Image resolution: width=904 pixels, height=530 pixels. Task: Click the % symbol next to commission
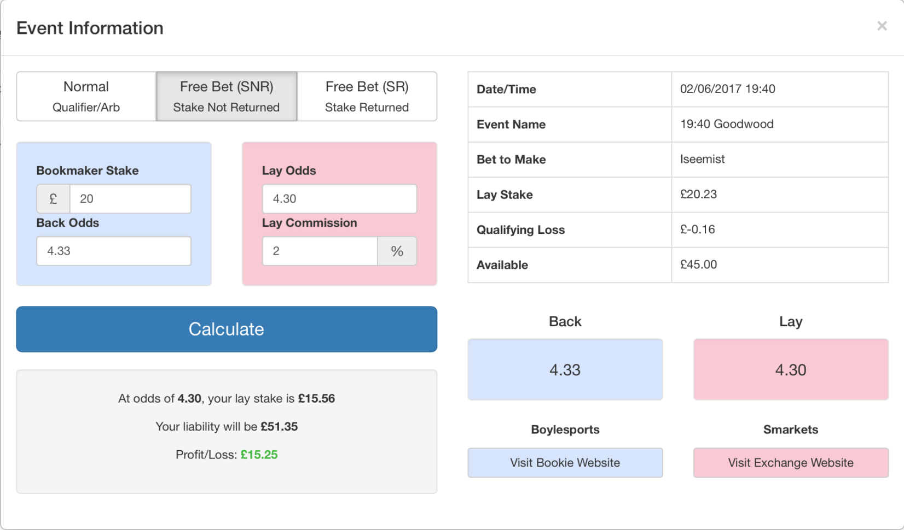click(x=397, y=251)
